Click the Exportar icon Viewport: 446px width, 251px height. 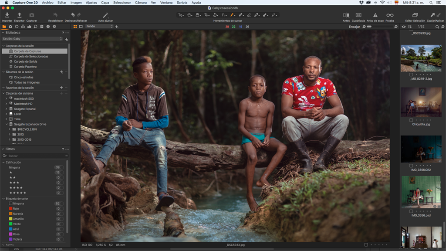[19, 15]
